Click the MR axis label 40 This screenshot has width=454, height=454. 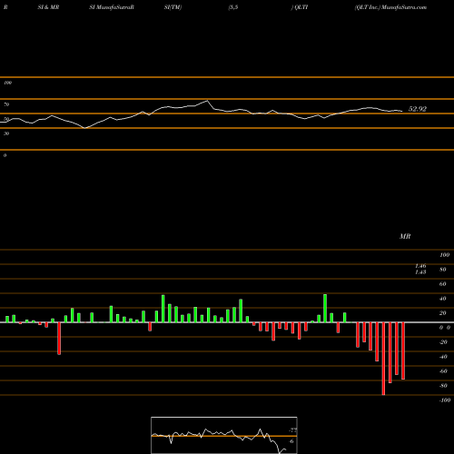coord(443,299)
